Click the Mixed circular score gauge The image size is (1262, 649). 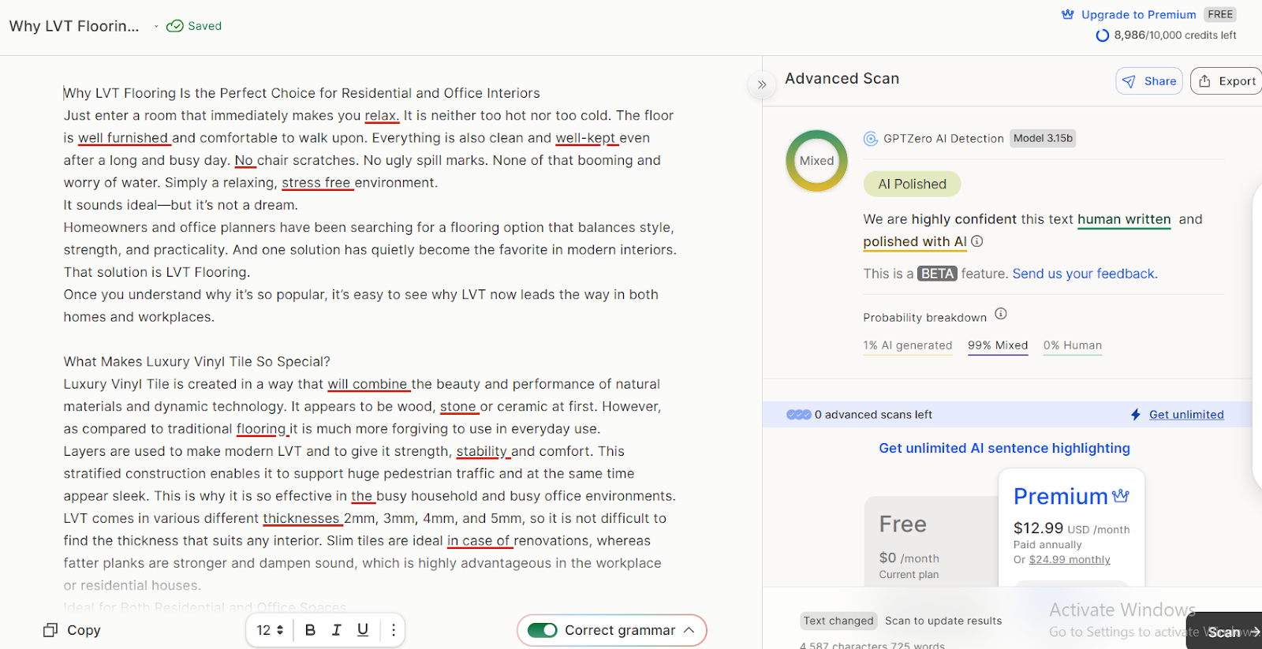816,161
